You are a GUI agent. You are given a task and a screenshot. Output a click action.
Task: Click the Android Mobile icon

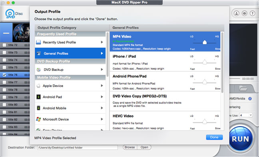tap(38, 108)
